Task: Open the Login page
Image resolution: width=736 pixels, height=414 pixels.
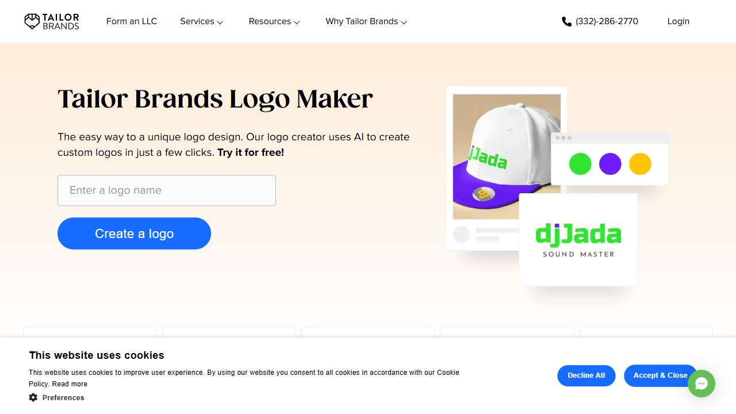Action: (678, 21)
